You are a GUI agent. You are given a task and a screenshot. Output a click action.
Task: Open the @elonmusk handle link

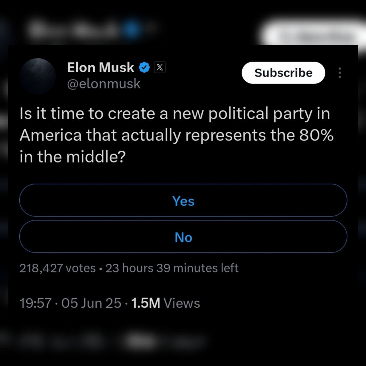[104, 84]
